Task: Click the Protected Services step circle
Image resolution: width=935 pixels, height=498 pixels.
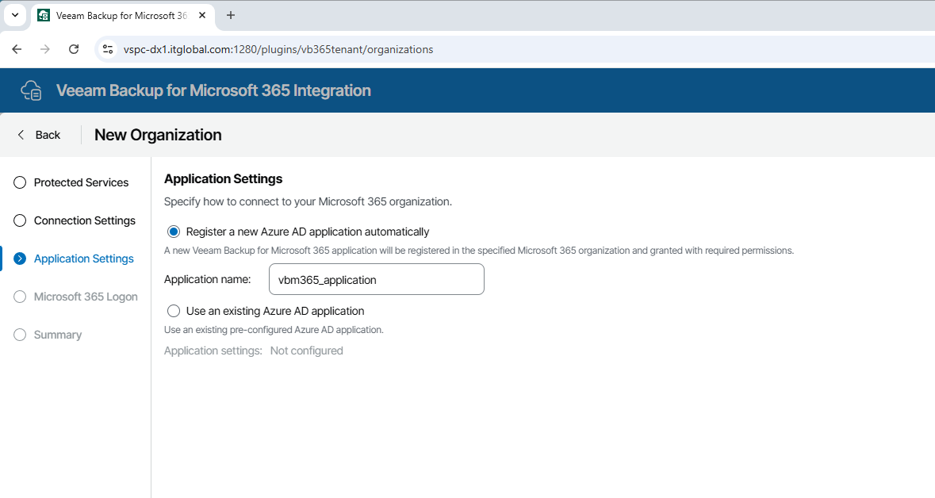Action: [x=20, y=182]
